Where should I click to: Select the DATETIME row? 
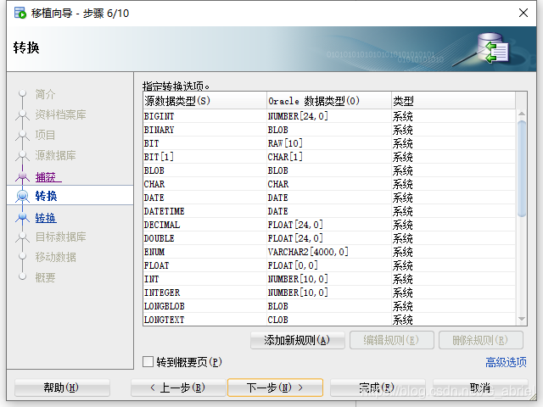point(329,211)
